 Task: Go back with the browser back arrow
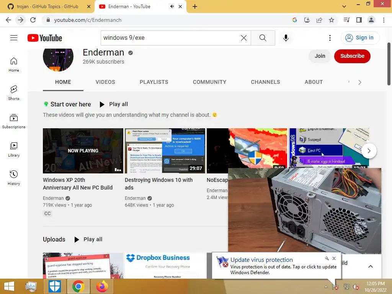pos(8,20)
